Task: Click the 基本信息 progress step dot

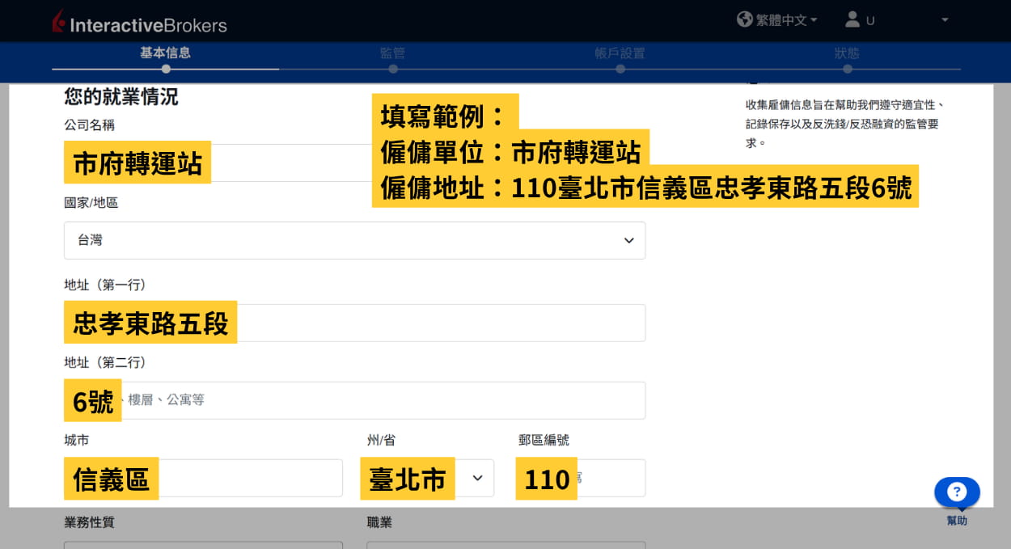Action: [x=166, y=69]
